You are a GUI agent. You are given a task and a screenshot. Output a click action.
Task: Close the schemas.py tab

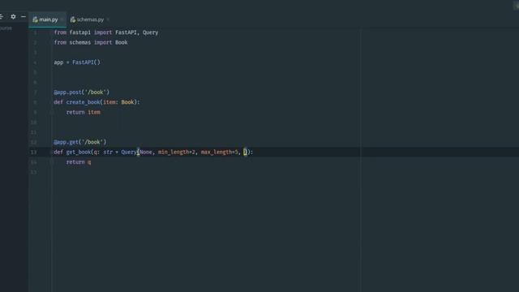pos(108,19)
